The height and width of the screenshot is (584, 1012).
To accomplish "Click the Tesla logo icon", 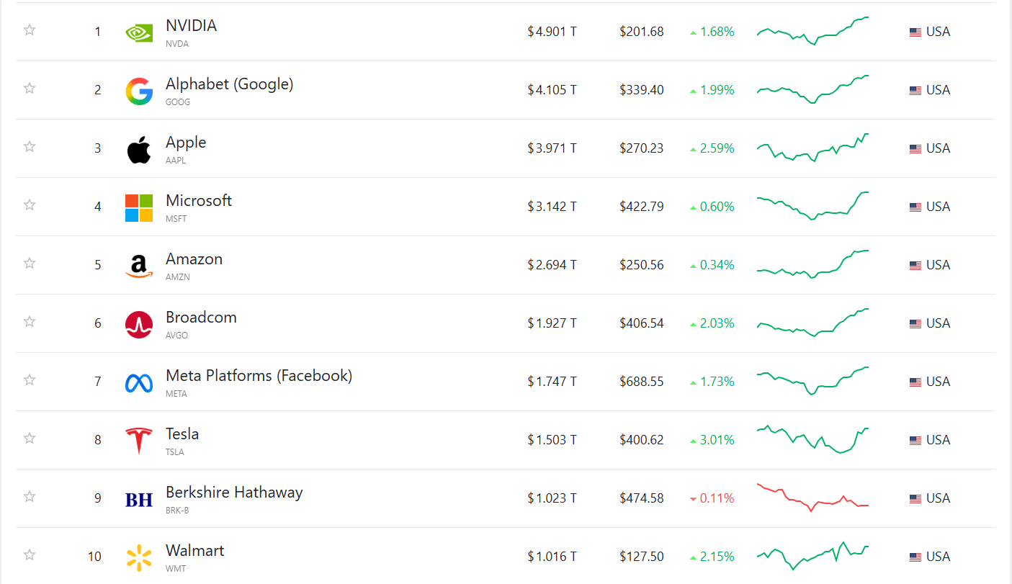I will [x=139, y=441].
